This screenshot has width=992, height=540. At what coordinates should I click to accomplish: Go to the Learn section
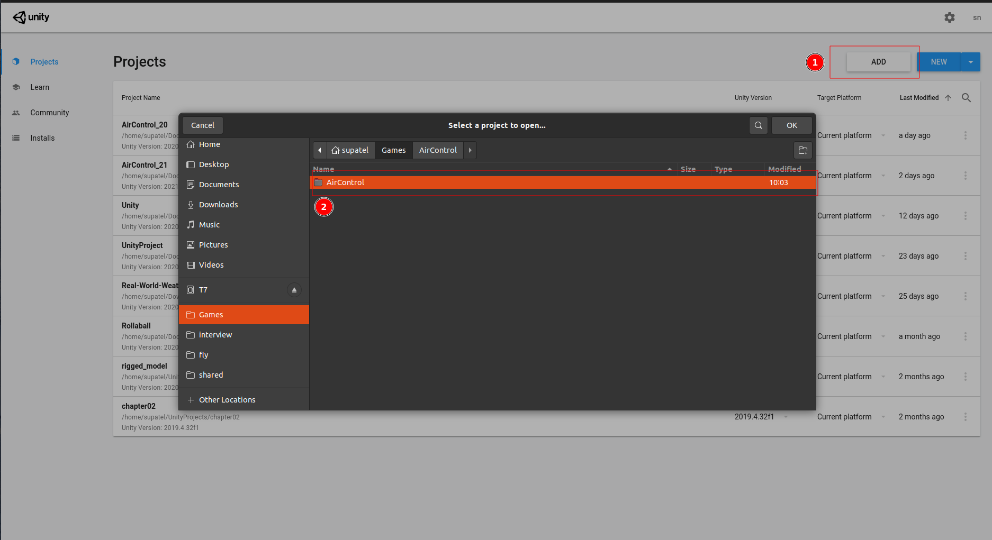[x=40, y=87]
